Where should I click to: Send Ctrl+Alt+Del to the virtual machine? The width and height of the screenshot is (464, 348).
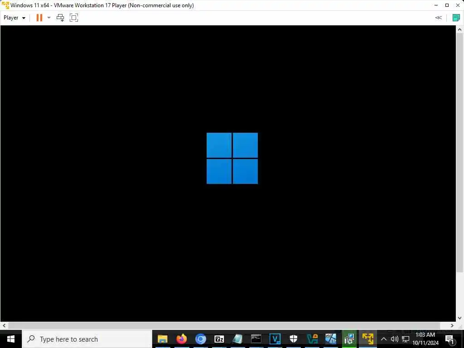coord(60,18)
